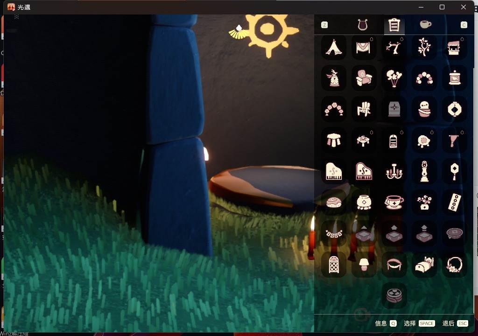Select the grandfather clock prop

click(424, 171)
